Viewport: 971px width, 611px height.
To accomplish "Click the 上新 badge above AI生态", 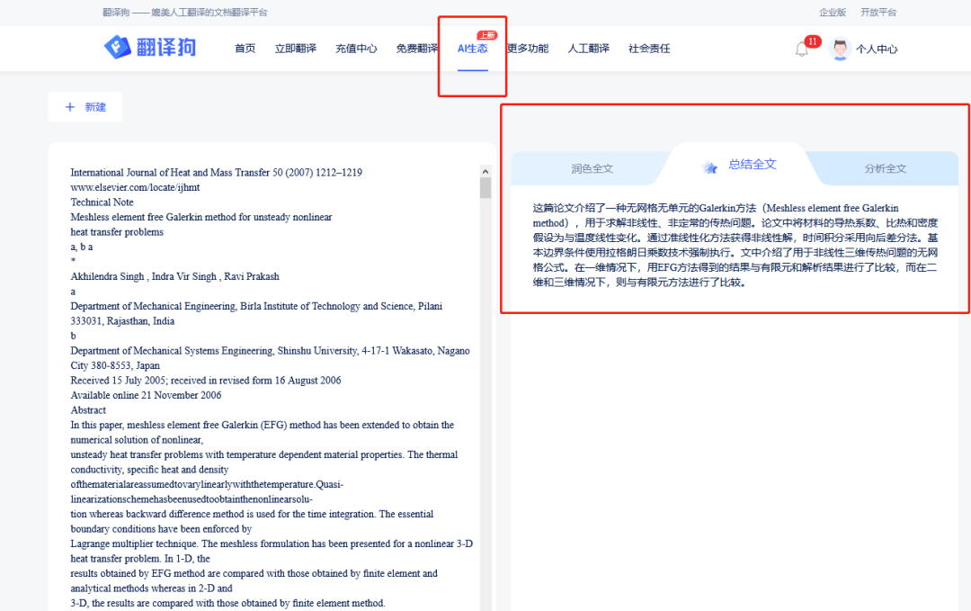I will tap(486, 35).
